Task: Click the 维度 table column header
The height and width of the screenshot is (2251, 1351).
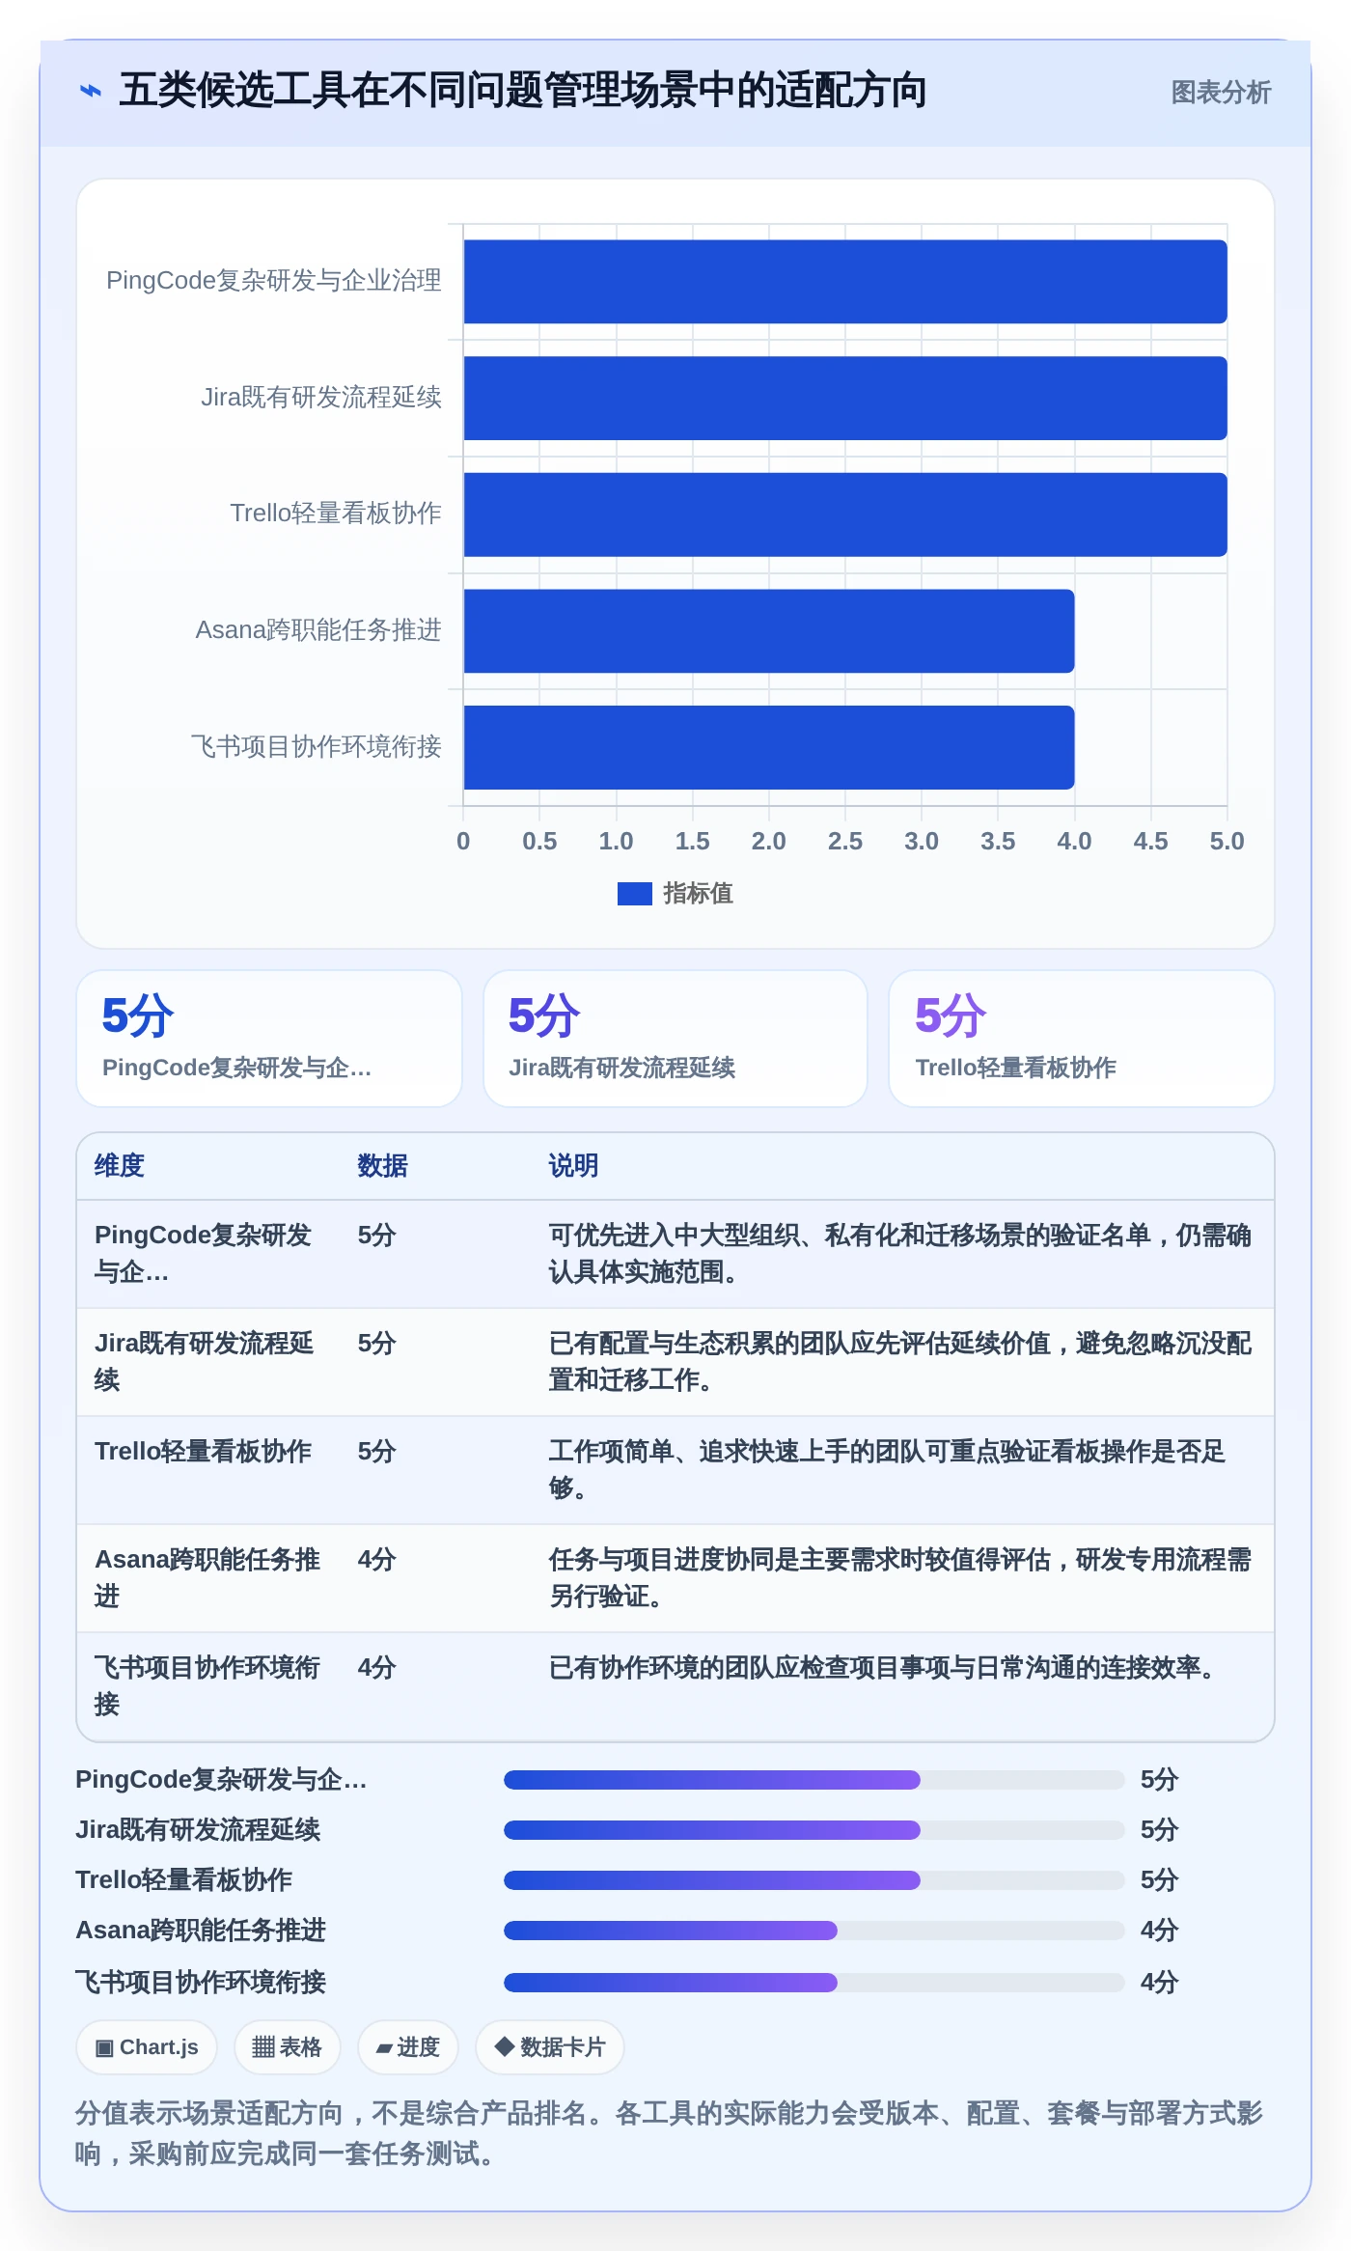Action: coord(120,1166)
